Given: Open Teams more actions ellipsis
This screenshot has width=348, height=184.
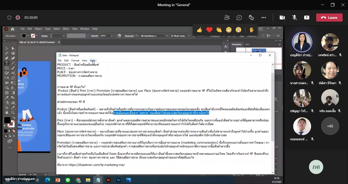Looking at the screenshot, I should point(264,18).
